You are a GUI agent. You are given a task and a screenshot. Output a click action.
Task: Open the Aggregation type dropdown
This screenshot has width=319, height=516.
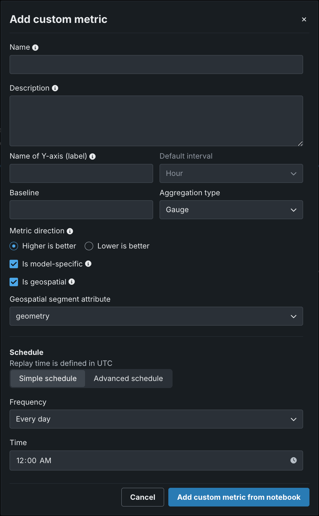[x=231, y=210]
